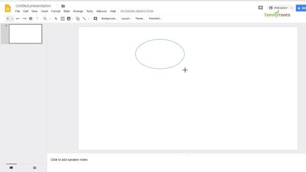Add a new slide with plus icon
306x172 pixels.
(x=8, y=19)
